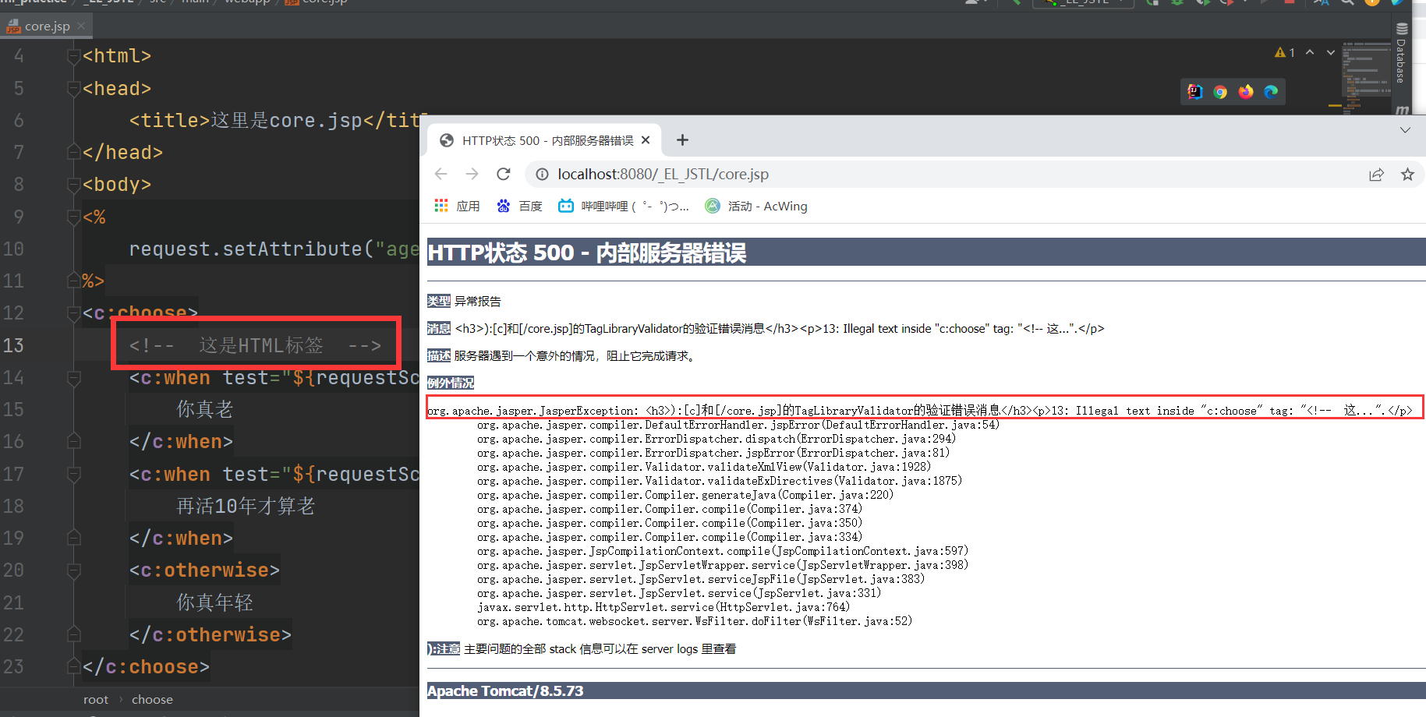Viewport: 1426px width, 717px height.
Task: Collapse the <html> block on line 4
Action: [74, 56]
